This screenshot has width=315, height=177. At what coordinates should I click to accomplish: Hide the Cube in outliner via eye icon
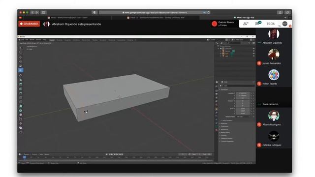click(253, 54)
